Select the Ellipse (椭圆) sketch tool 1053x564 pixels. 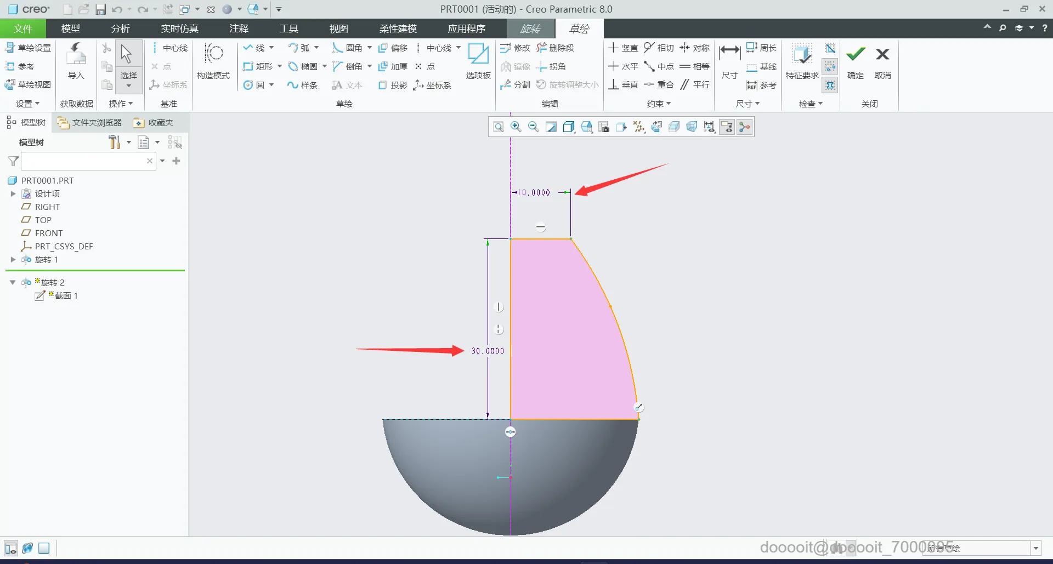click(303, 67)
